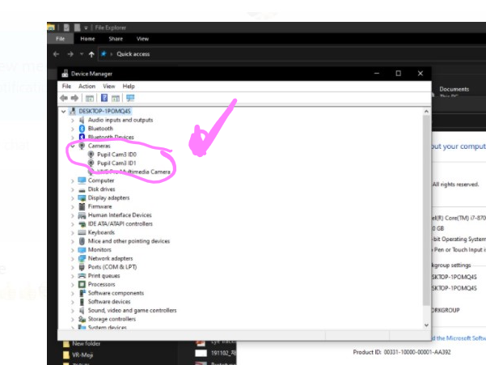
Task: Click the Pupil Cam3 ID0 camera icon
Action: (91, 155)
